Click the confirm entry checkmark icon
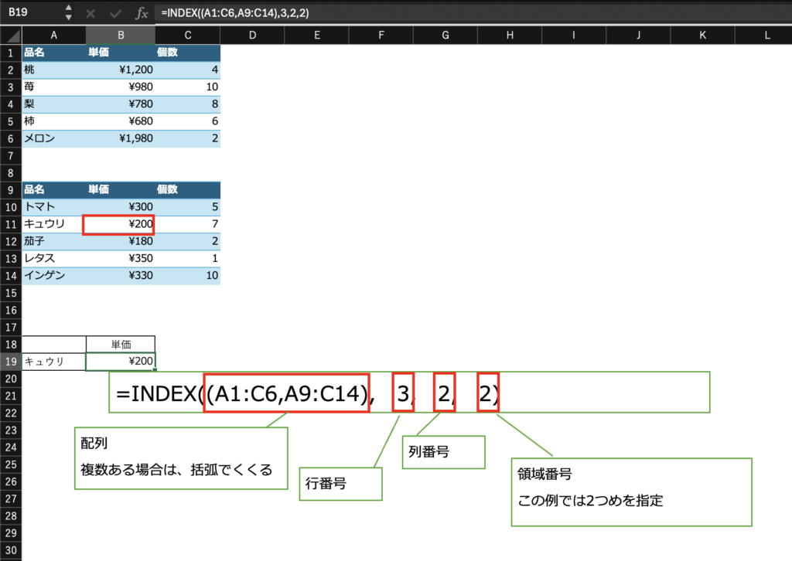The width and height of the screenshot is (792, 561). 116,13
